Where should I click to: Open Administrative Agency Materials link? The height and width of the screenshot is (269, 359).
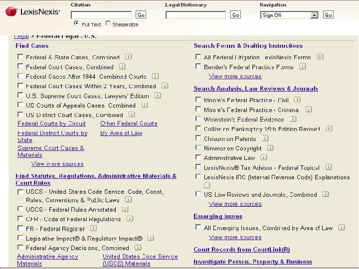tap(48, 260)
